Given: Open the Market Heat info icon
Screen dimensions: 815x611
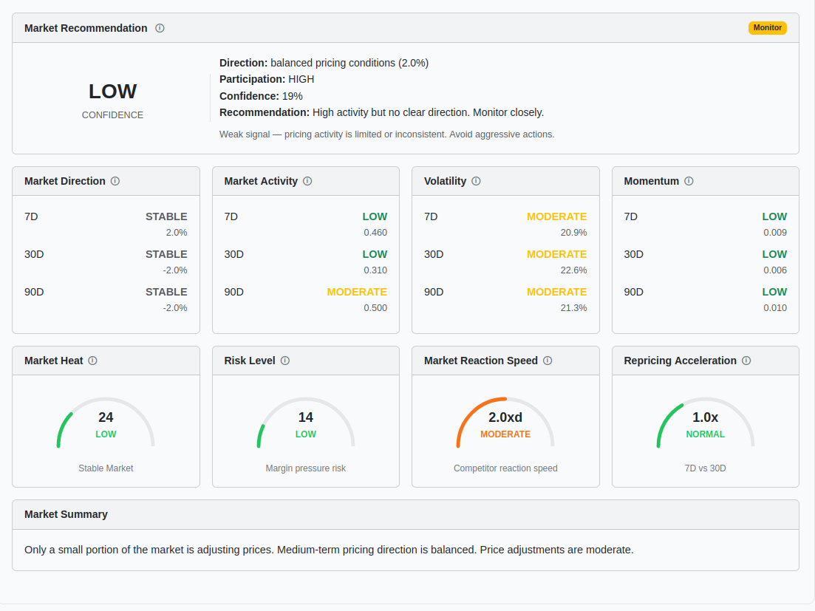Looking at the screenshot, I should click(92, 361).
